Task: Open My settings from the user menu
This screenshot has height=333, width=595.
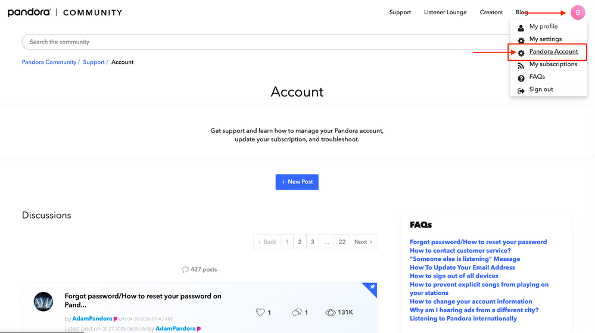Action: click(546, 39)
